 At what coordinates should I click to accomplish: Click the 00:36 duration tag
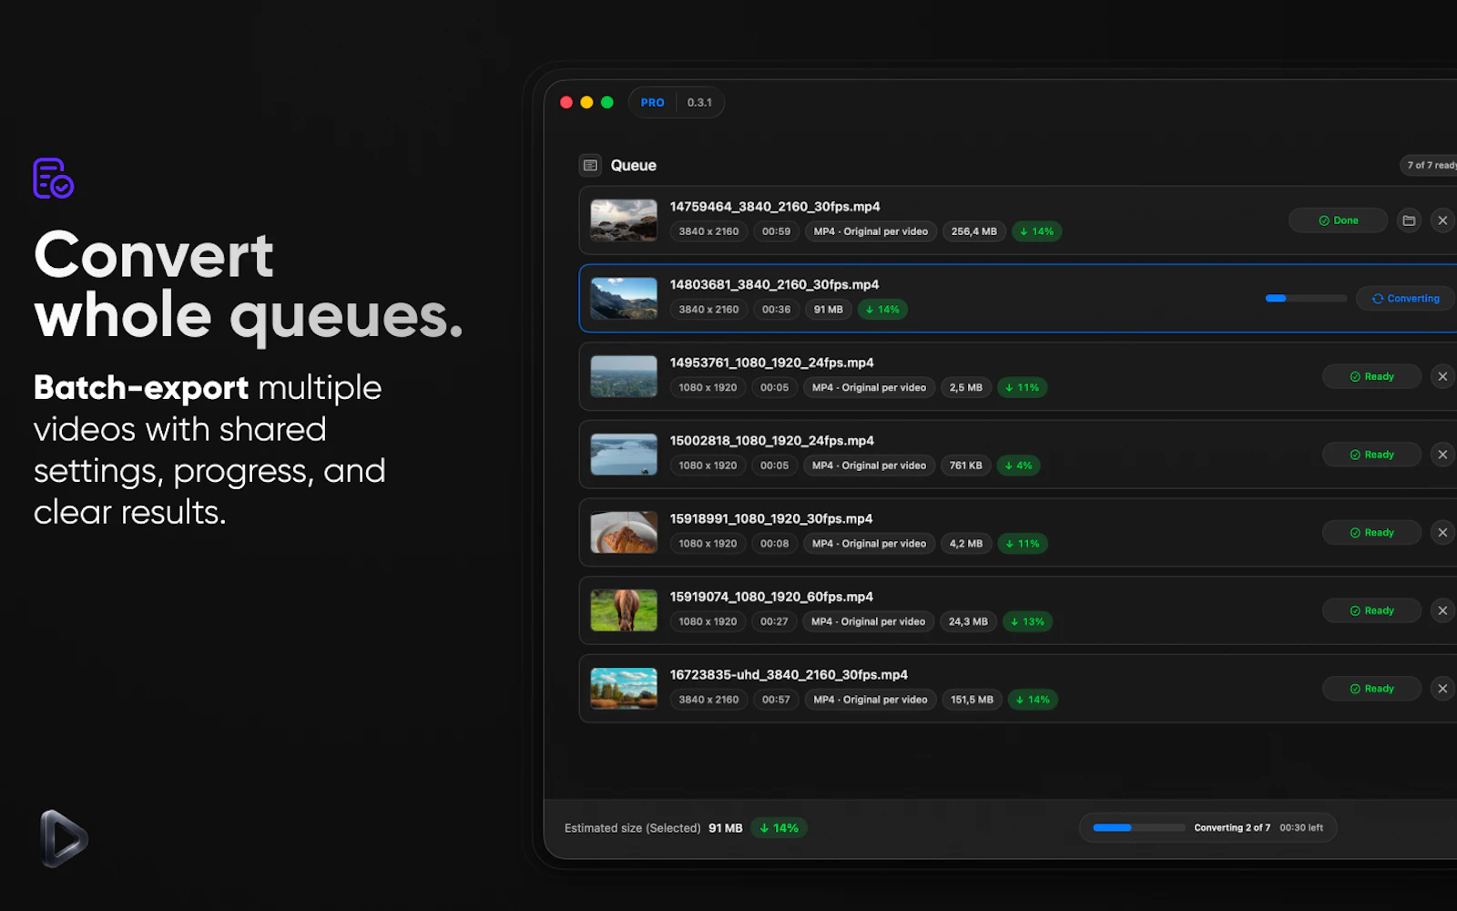(x=776, y=310)
